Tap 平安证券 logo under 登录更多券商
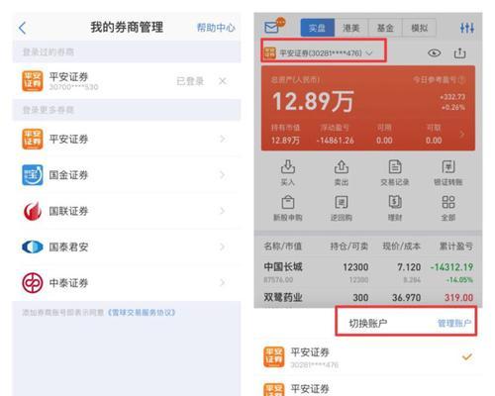Viewport: 495px width, 396px height. pyautogui.click(x=33, y=139)
